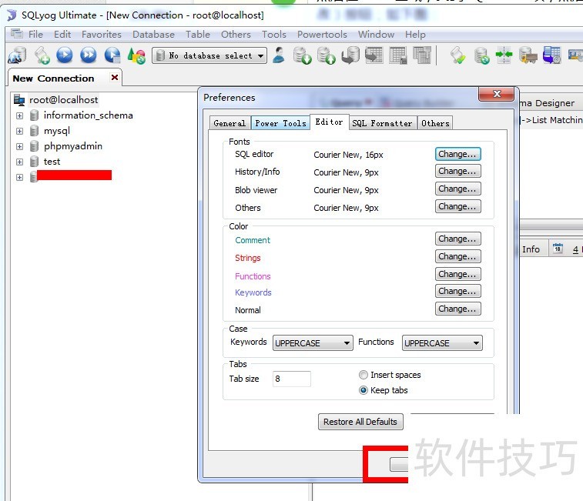The height and width of the screenshot is (501, 583).
Task: Click the colored shapes refresh icon
Action: pos(136,56)
